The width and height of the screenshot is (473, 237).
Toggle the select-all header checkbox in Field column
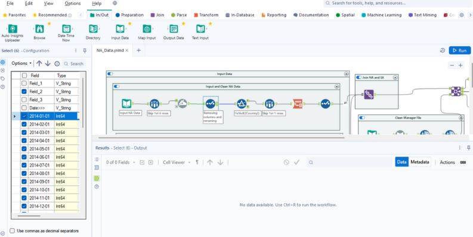point(24,75)
